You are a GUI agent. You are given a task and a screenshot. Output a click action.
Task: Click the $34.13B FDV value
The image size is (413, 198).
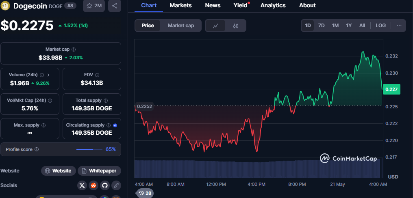pyautogui.click(x=91, y=83)
